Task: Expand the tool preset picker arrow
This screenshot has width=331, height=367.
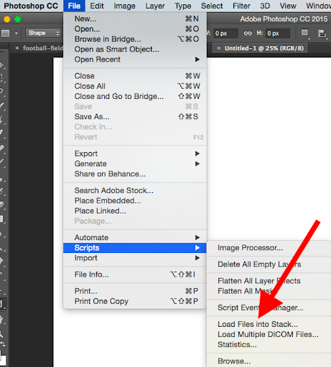Action: coord(17,33)
